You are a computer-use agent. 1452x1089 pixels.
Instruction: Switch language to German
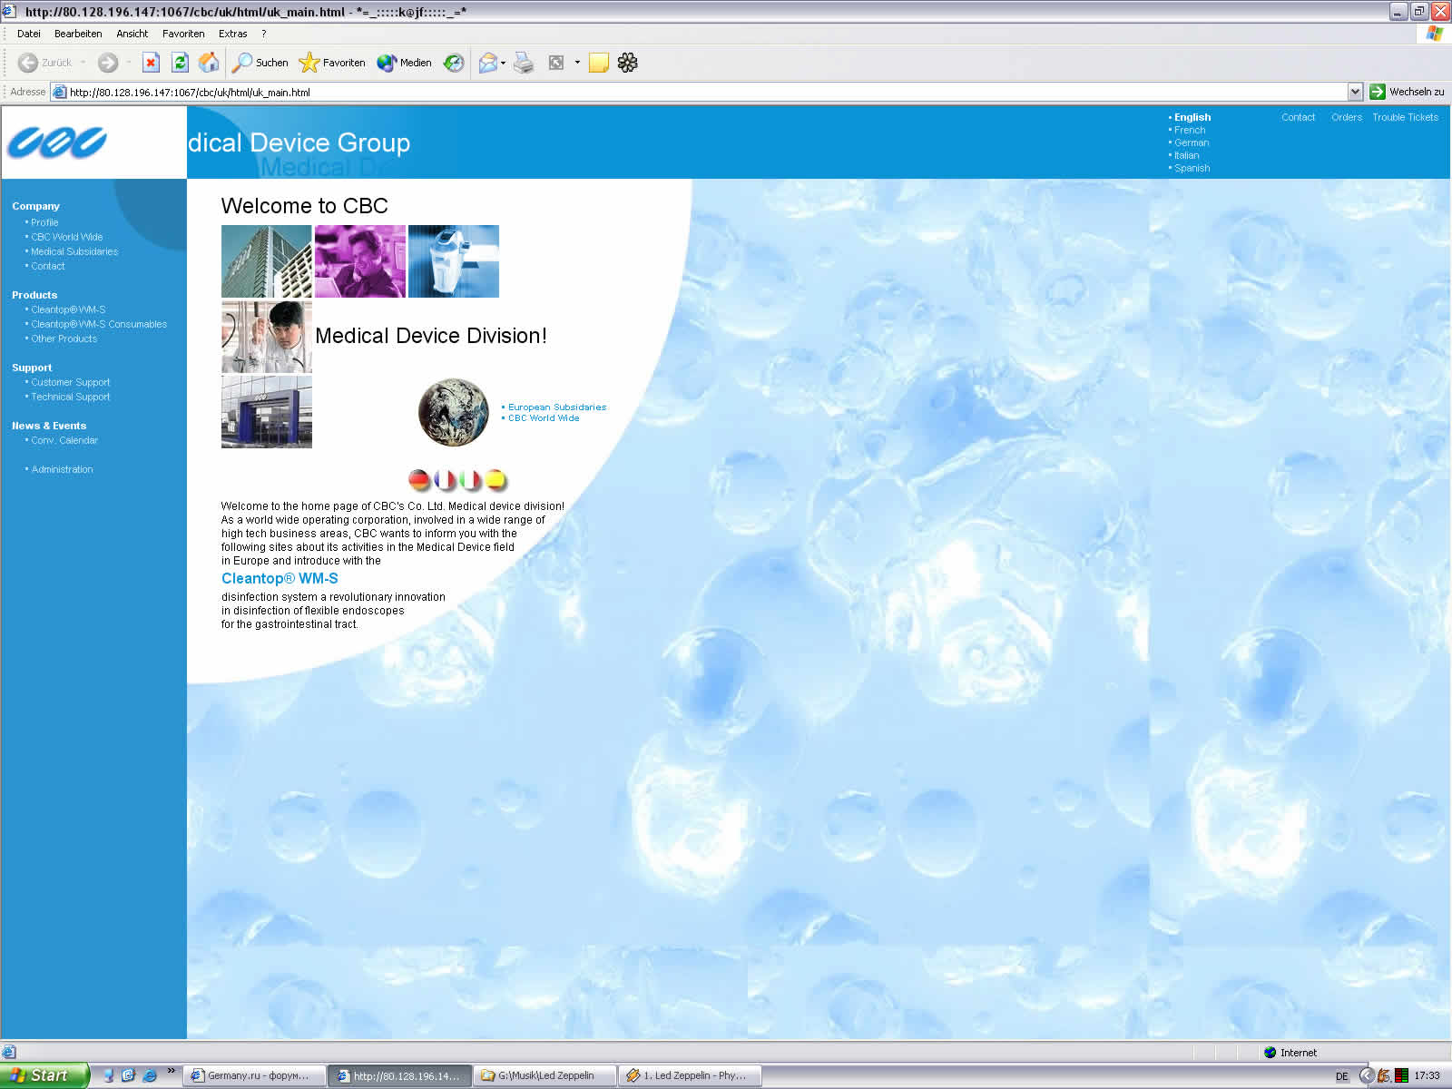pyautogui.click(x=1192, y=142)
